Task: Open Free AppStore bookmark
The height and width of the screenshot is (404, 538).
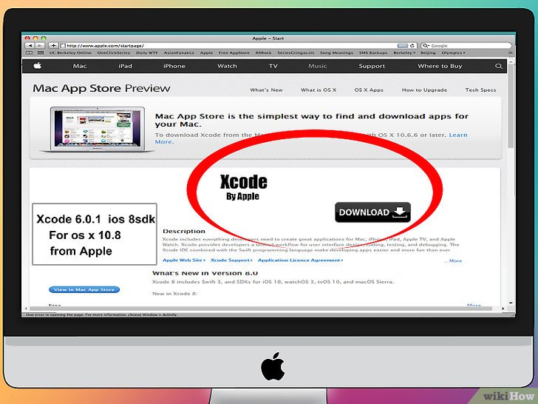Action: click(x=234, y=53)
